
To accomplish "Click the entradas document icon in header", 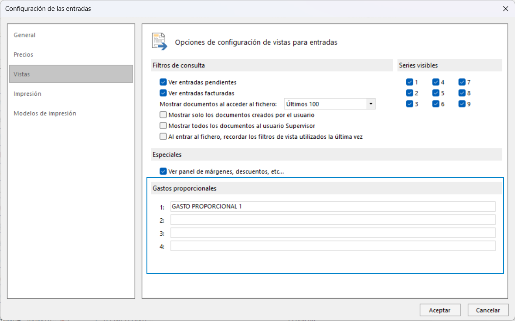I will point(160,41).
